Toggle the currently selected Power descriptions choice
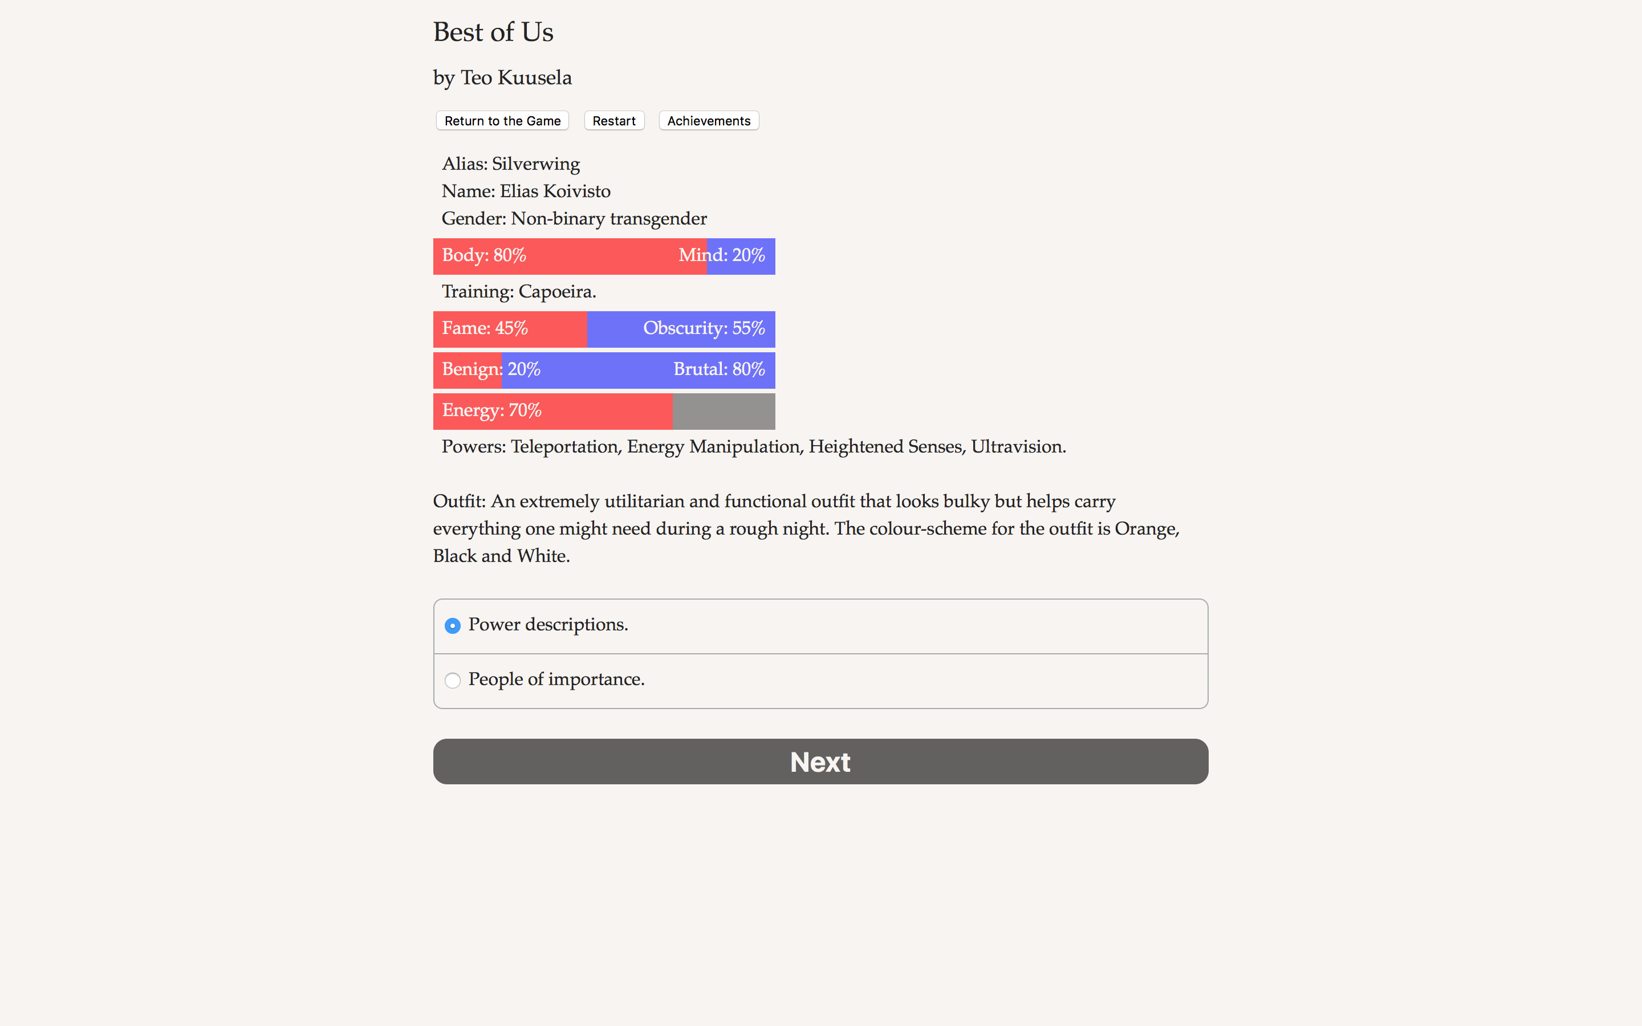 (x=453, y=625)
